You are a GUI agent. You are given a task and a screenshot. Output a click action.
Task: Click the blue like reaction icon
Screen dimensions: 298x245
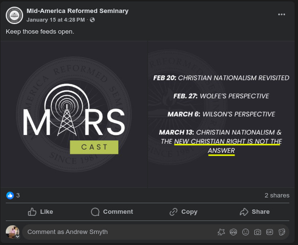click(x=10, y=195)
